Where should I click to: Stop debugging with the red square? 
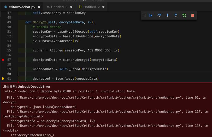pyautogui.click(x=193, y=16)
